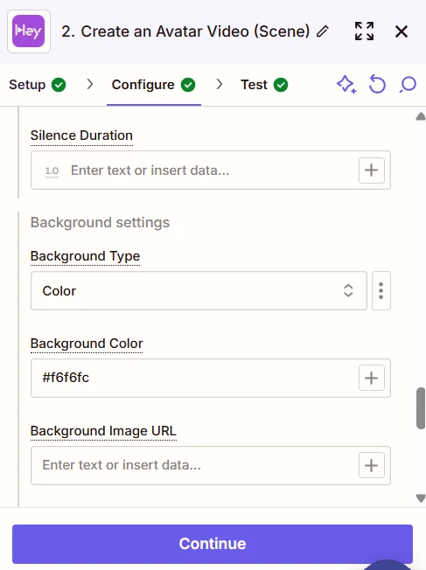The image size is (426, 570).
Task: Click the refresh fields circular arrow icon
Action: 377,84
